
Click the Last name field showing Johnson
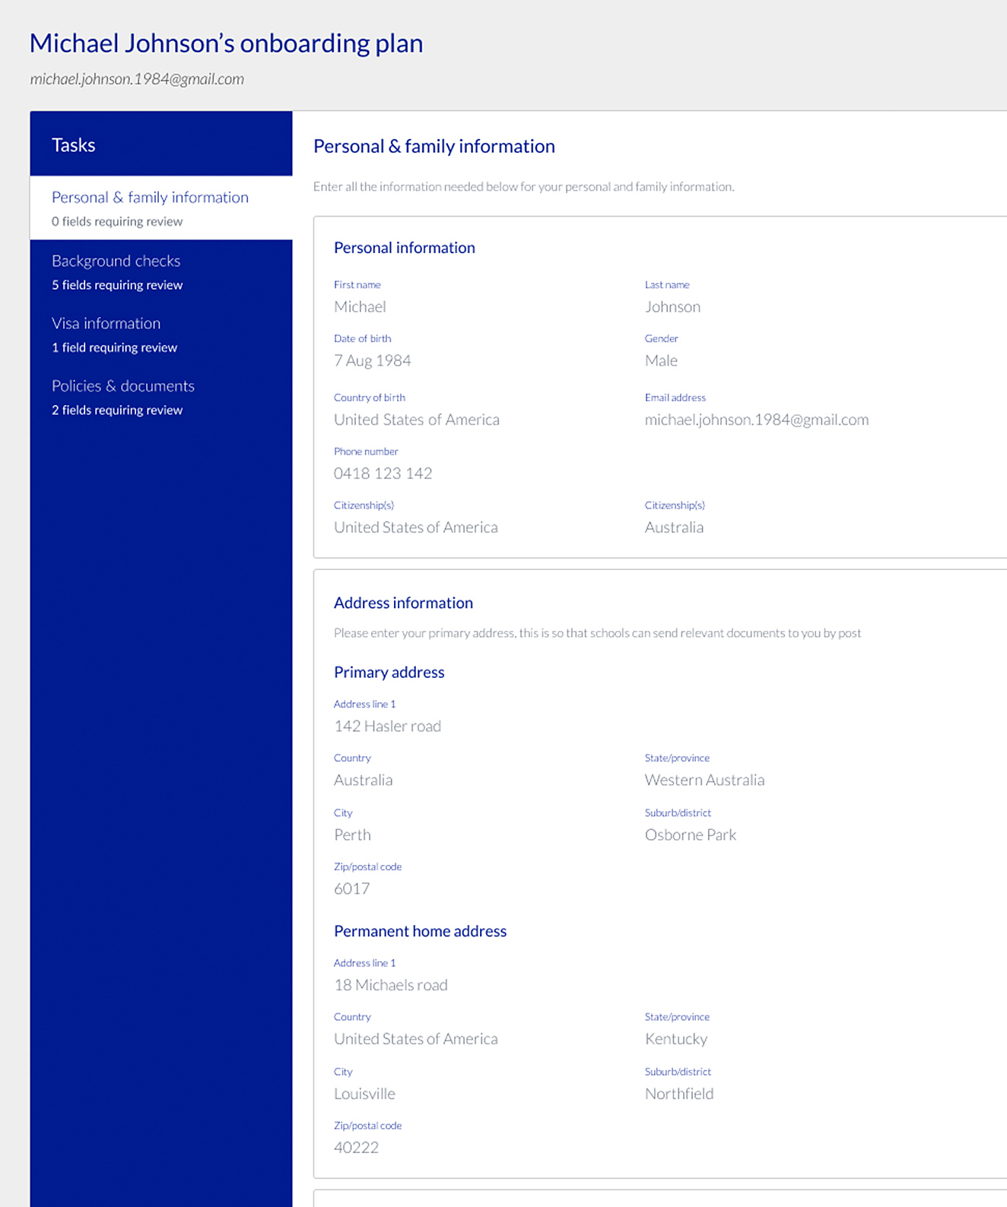point(672,307)
